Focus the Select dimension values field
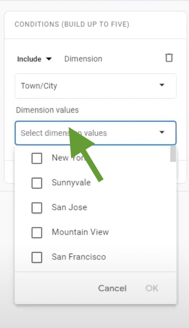 [x=96, y=133]
